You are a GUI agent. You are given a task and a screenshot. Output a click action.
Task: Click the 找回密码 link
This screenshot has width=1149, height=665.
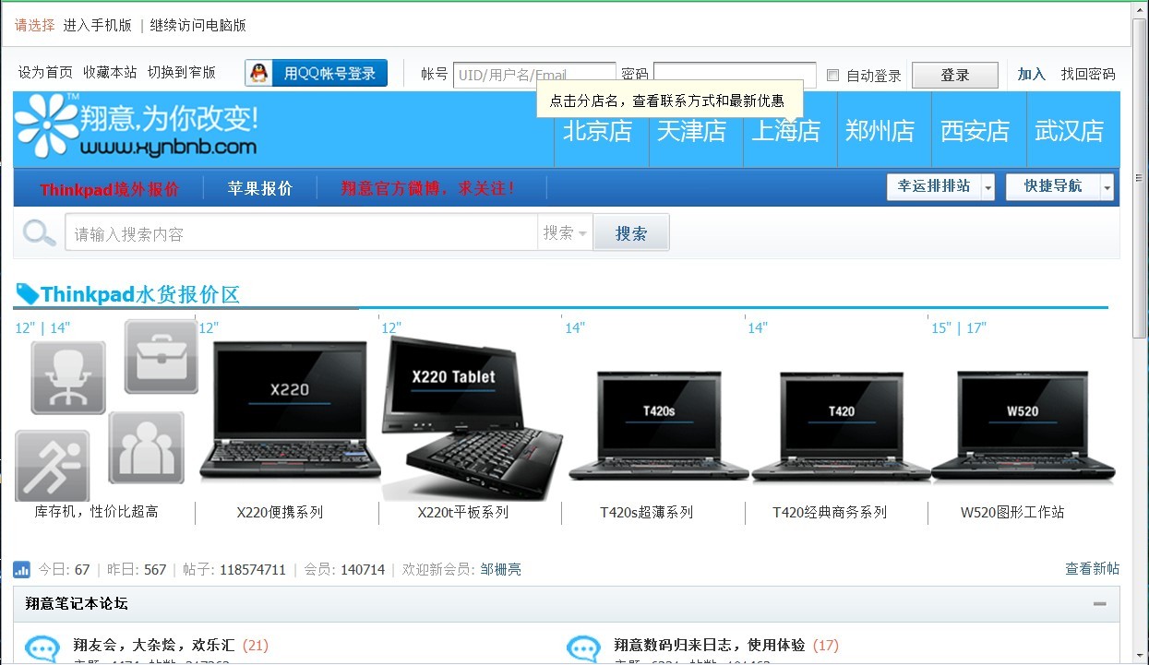[x=1088, y=75]
